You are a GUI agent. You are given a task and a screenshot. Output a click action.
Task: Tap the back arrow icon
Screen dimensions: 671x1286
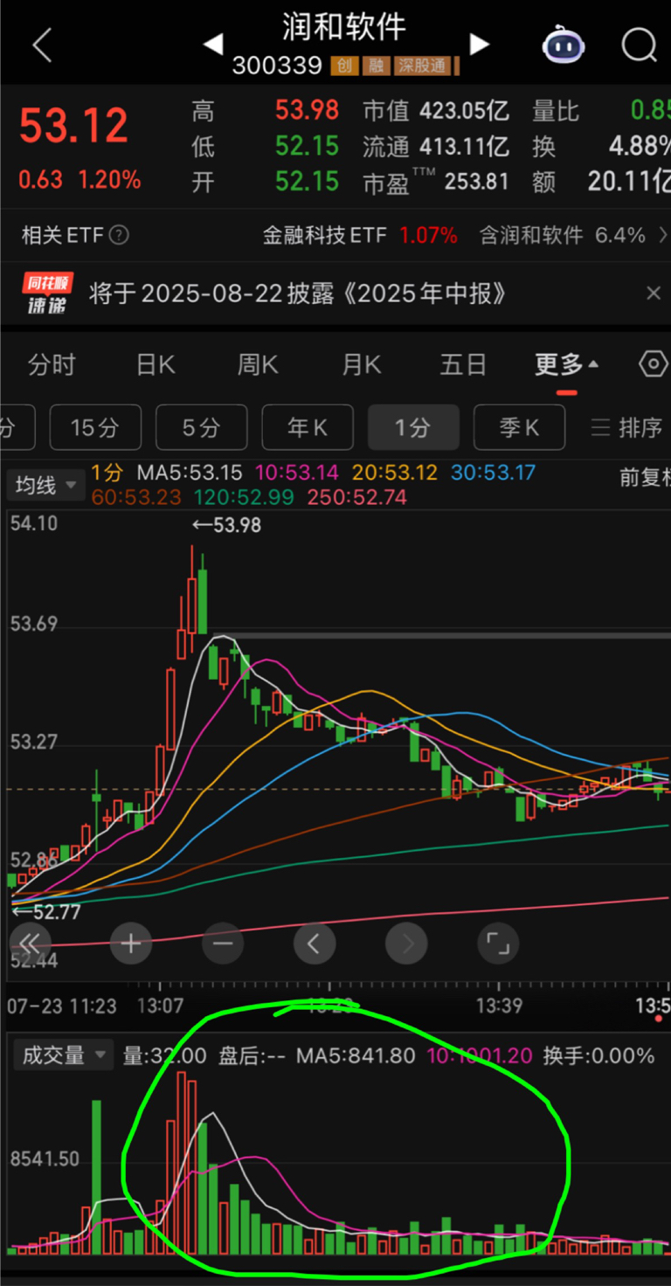42,45
